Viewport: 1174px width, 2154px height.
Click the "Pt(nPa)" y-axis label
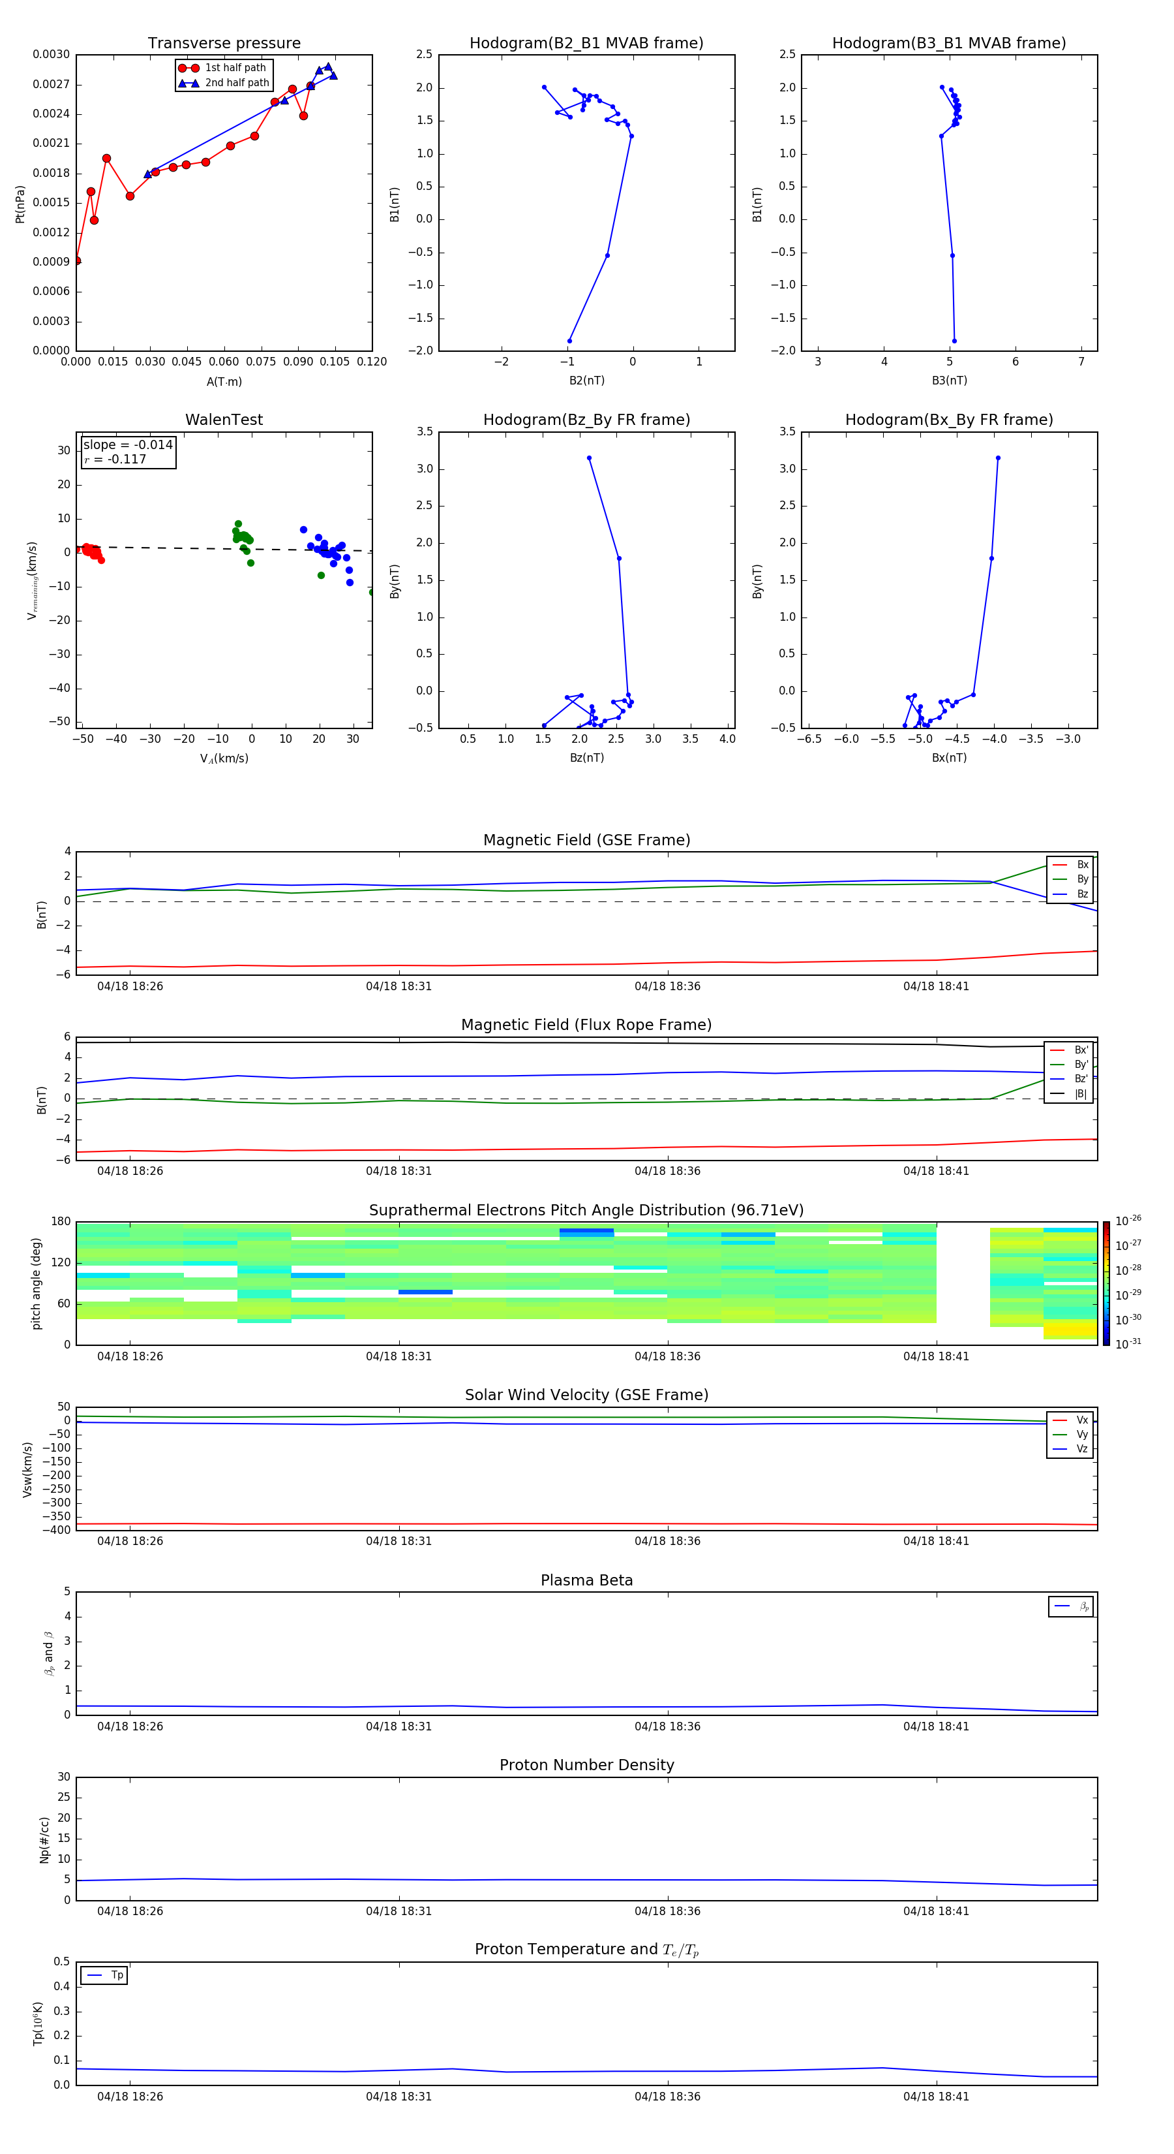[20, 204]
